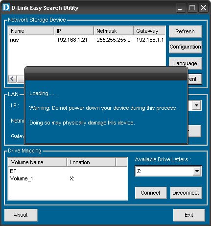211x226 pixels.
Task: Click the Loading..... text in popup
Action: [x=43, y=93]
